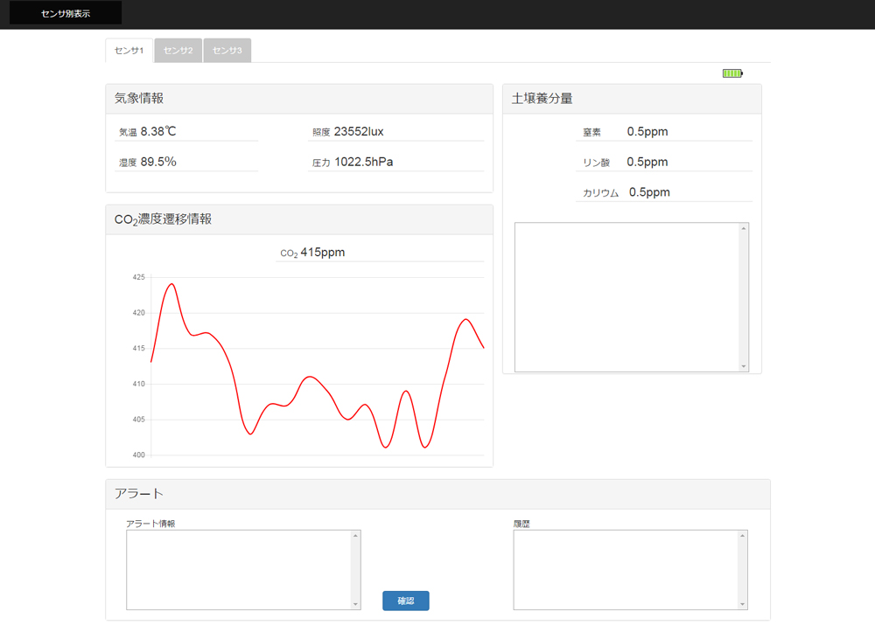Click scroll-down arrow in アラート情報 box

click(x=355, y=604)
